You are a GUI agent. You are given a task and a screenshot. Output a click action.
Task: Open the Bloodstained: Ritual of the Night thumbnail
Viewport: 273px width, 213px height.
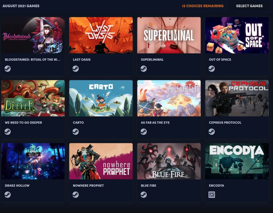[33, 35]
